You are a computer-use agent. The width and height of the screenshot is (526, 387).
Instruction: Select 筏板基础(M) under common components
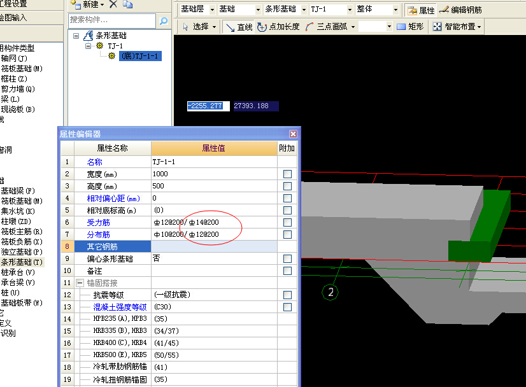[22, 68]
